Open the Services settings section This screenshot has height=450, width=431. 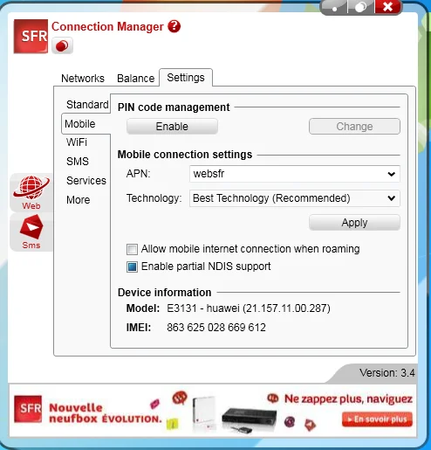tap(86, 181)
